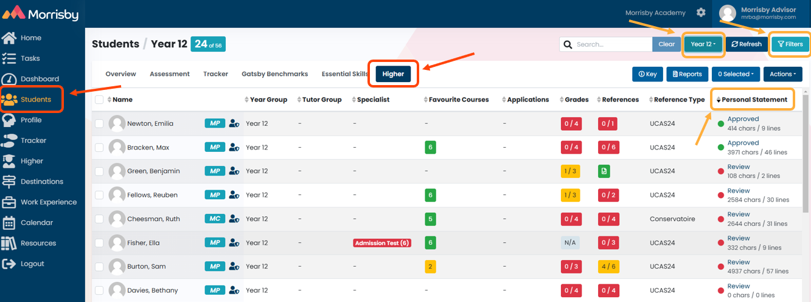The height and width of the screenshot is (302, 811).
Task: Click Admission Test (6) badge for Fisher, Ella
Action: coord(382,243)
